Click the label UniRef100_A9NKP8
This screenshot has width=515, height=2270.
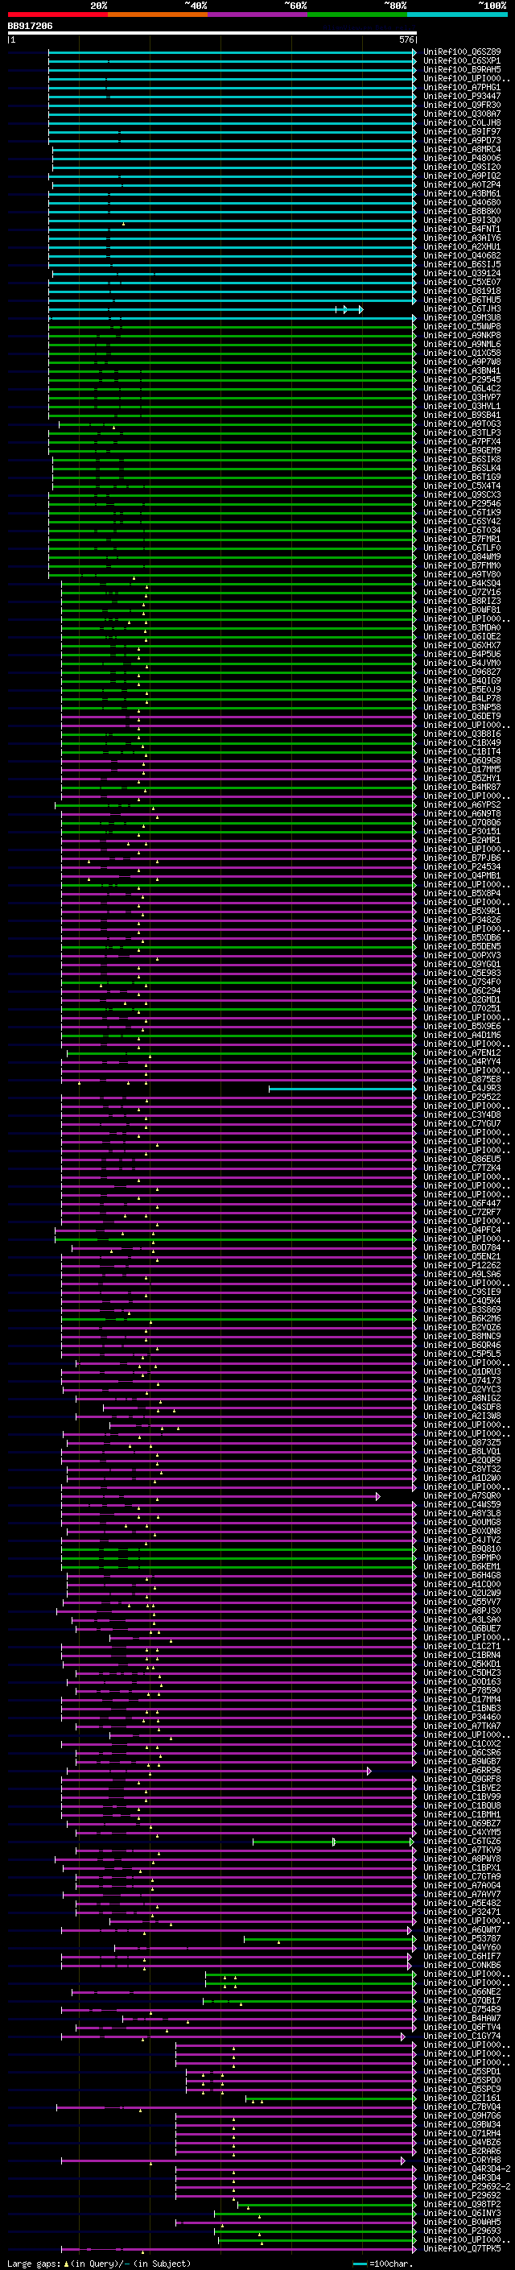[x=462, y=335]
